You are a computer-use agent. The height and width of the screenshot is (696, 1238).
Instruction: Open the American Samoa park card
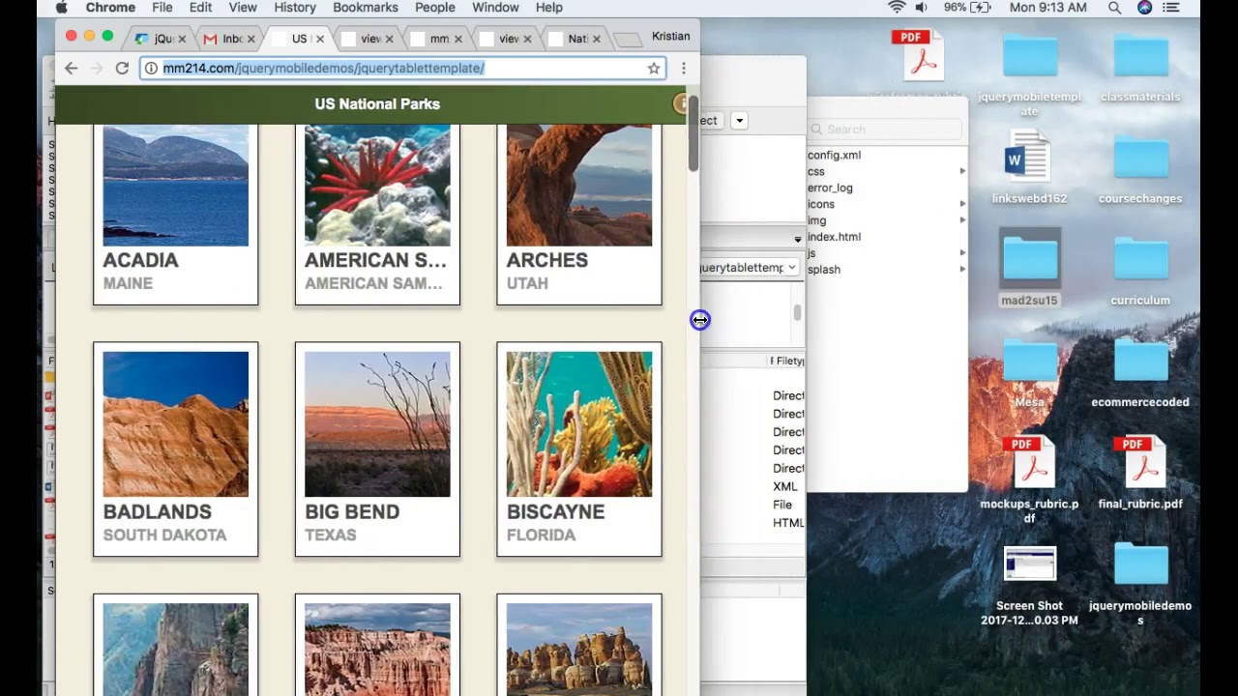tap(377, 215)
